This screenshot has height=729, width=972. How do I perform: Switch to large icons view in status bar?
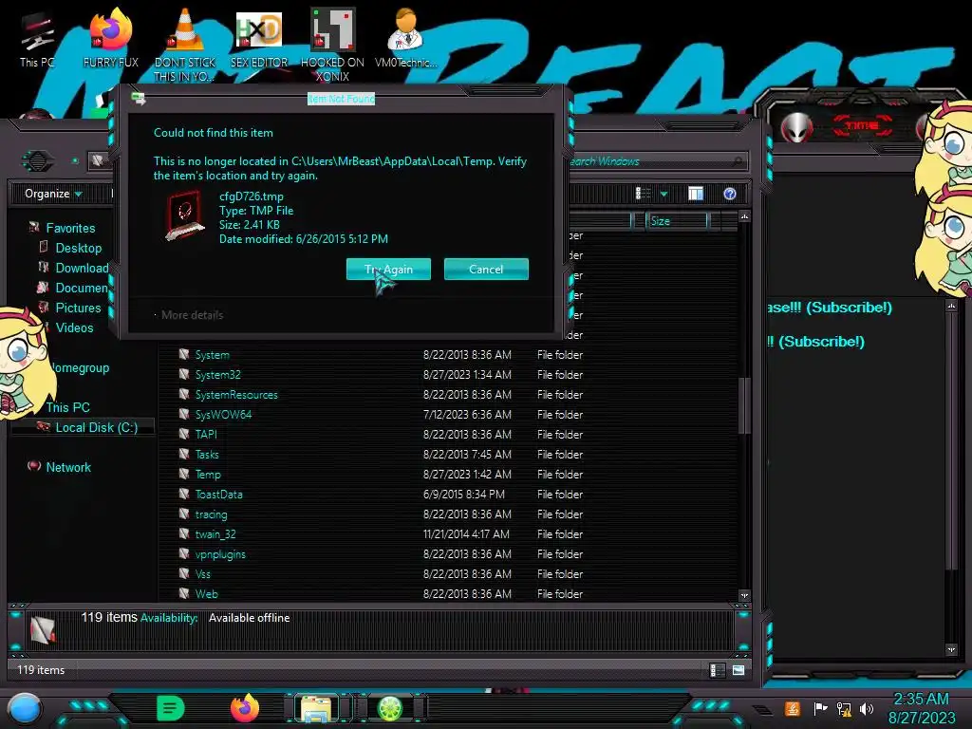738,670
